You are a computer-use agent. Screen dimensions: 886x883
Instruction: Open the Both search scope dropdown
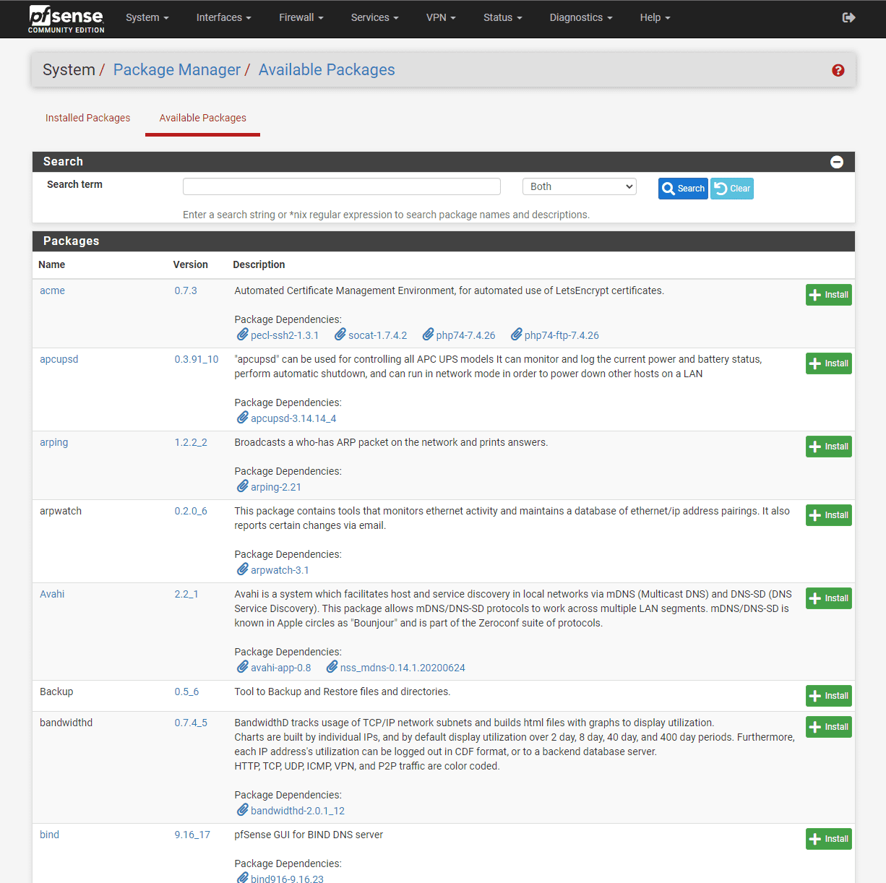580,186
